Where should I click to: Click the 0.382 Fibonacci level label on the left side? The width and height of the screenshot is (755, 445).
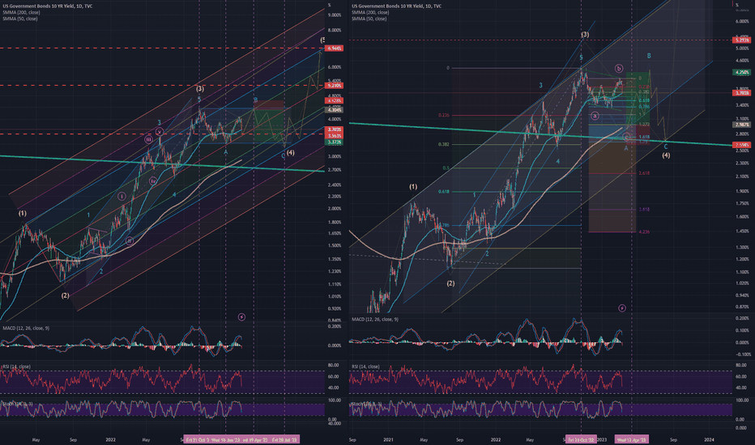click(x=443, y=144)
